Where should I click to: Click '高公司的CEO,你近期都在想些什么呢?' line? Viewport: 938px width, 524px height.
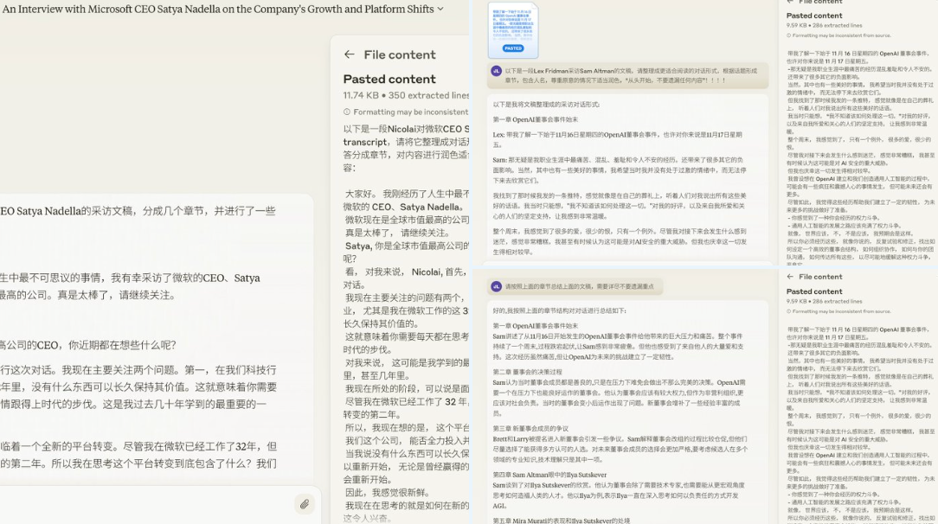pyautogui.click(x=88, y=345)
